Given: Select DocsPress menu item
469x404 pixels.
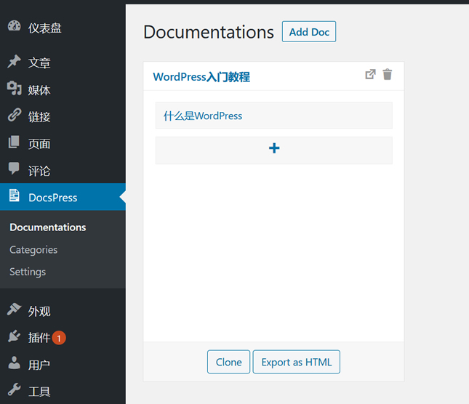Looking at the screenshot, I should 63,197.
